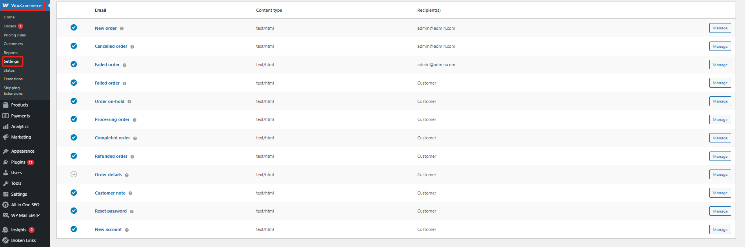Open WP Mail SMTP in sidebar
The image size is (745, 247).
click(25, 215)
